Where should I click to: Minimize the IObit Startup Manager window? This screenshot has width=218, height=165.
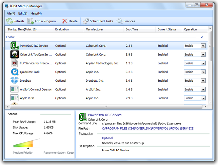(x=189, y=5)
